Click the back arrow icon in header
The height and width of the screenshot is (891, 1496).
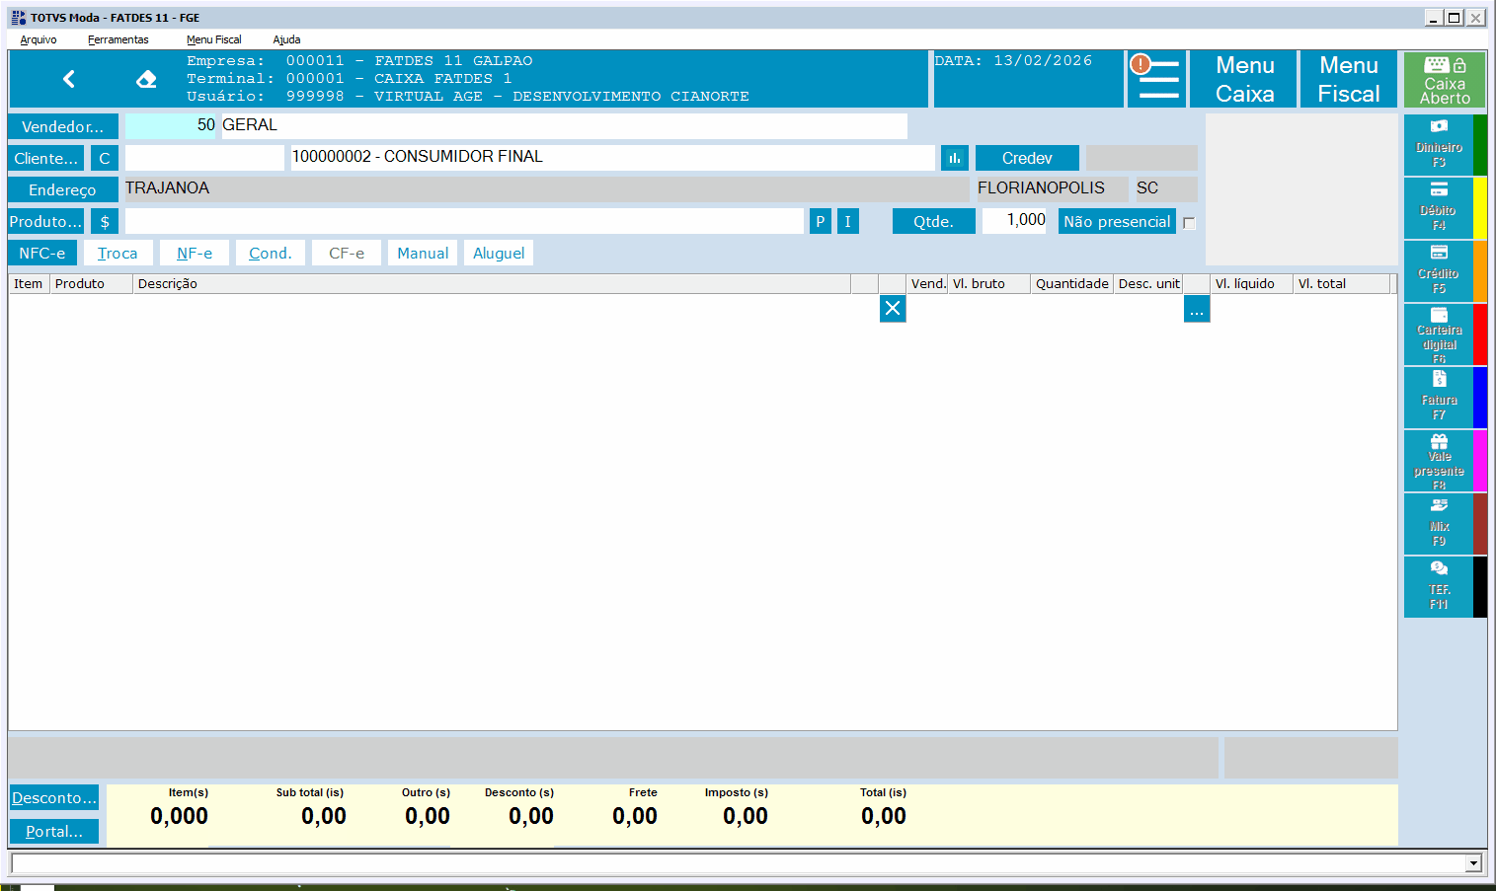point(69,79)
